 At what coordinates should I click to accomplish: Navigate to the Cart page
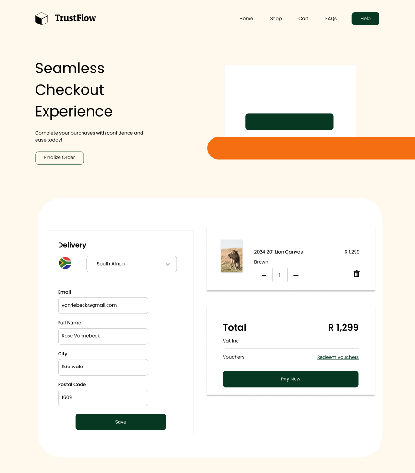click(303, 19)
